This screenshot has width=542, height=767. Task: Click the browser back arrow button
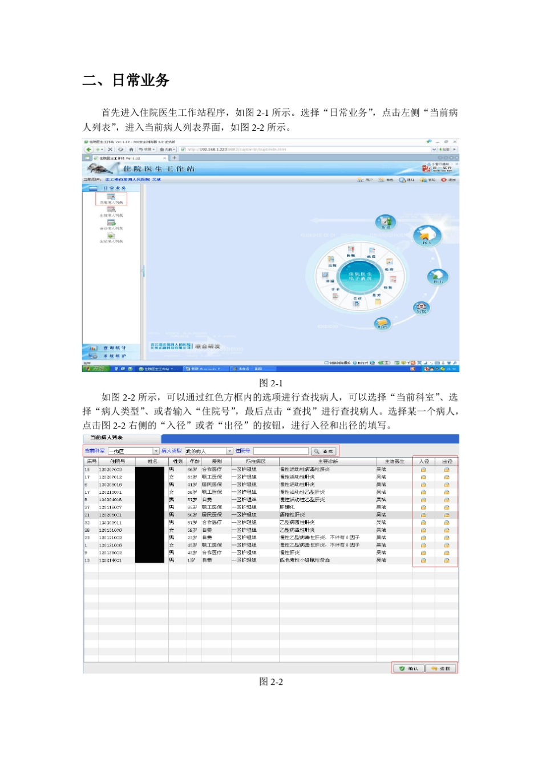point(88,150)
